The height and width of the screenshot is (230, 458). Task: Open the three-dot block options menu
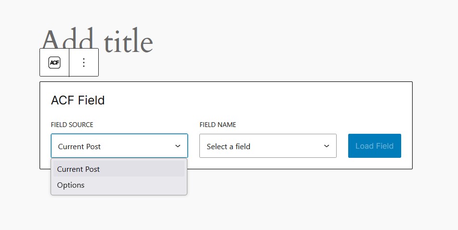(84, 63)
